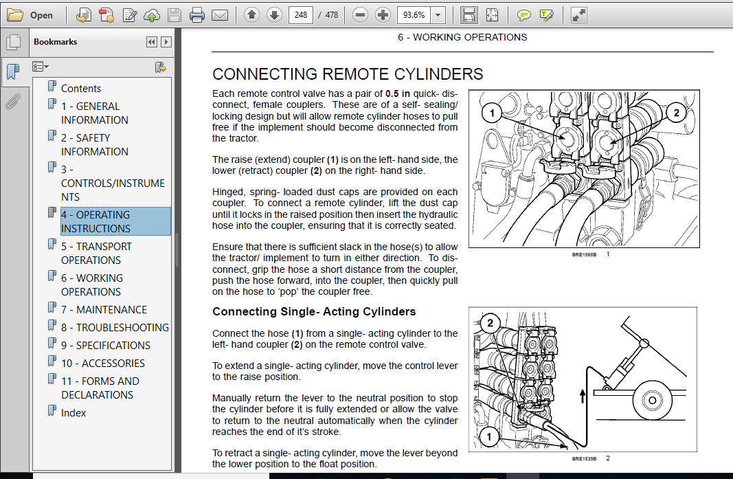This screenshot has width=733, height=479.
Task: Click the remote coupler diagram figure 1
Action: pos(584,169)
